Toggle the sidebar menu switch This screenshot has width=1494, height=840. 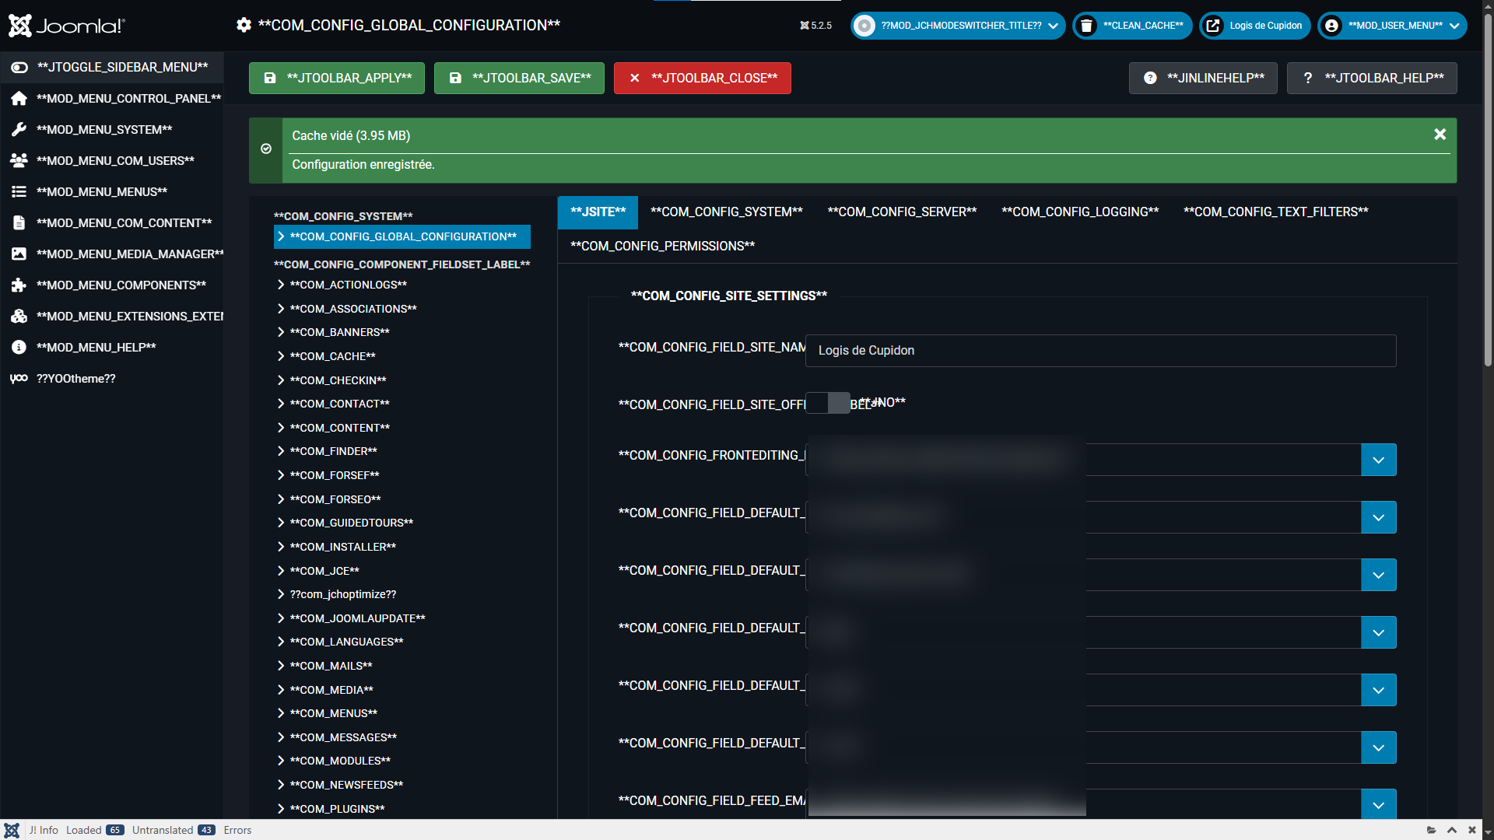click(x=19, y=68)
